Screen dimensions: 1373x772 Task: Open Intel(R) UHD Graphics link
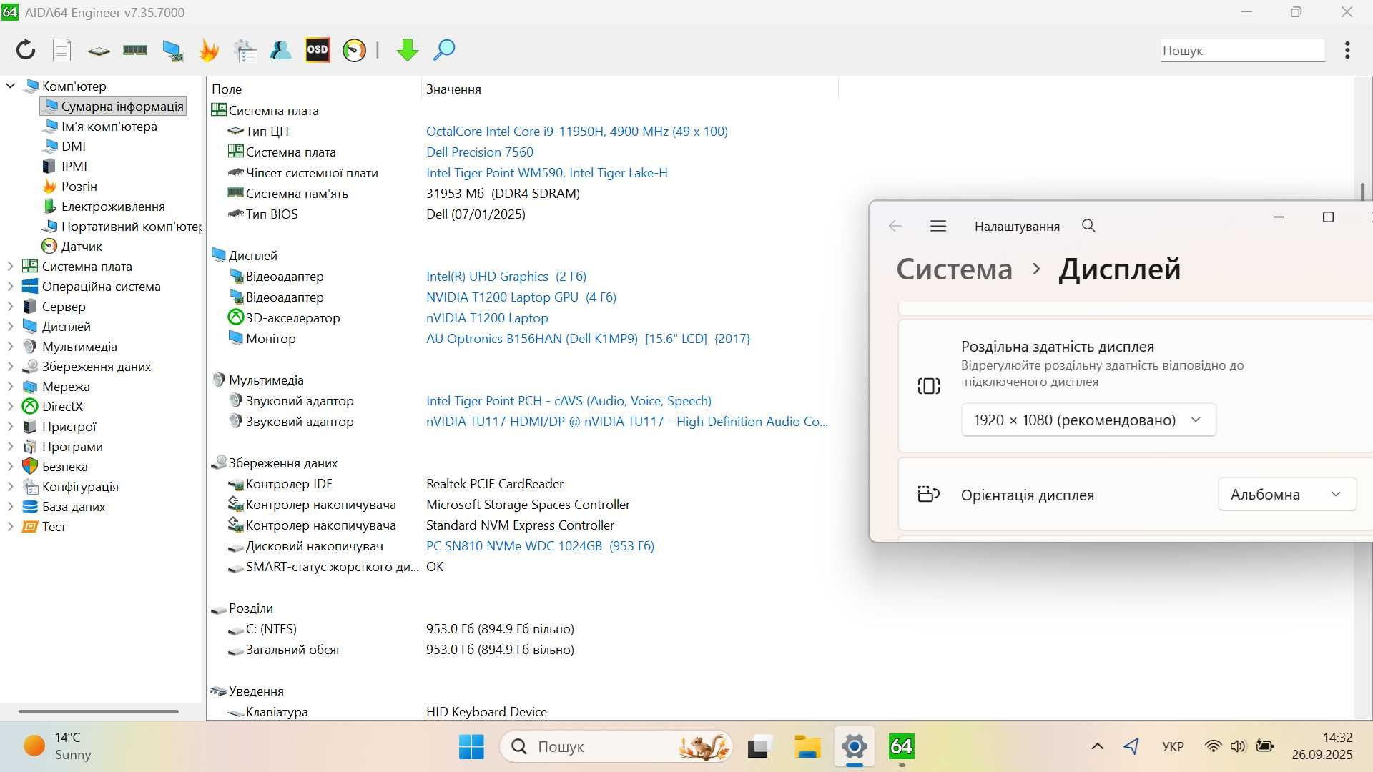506,276
